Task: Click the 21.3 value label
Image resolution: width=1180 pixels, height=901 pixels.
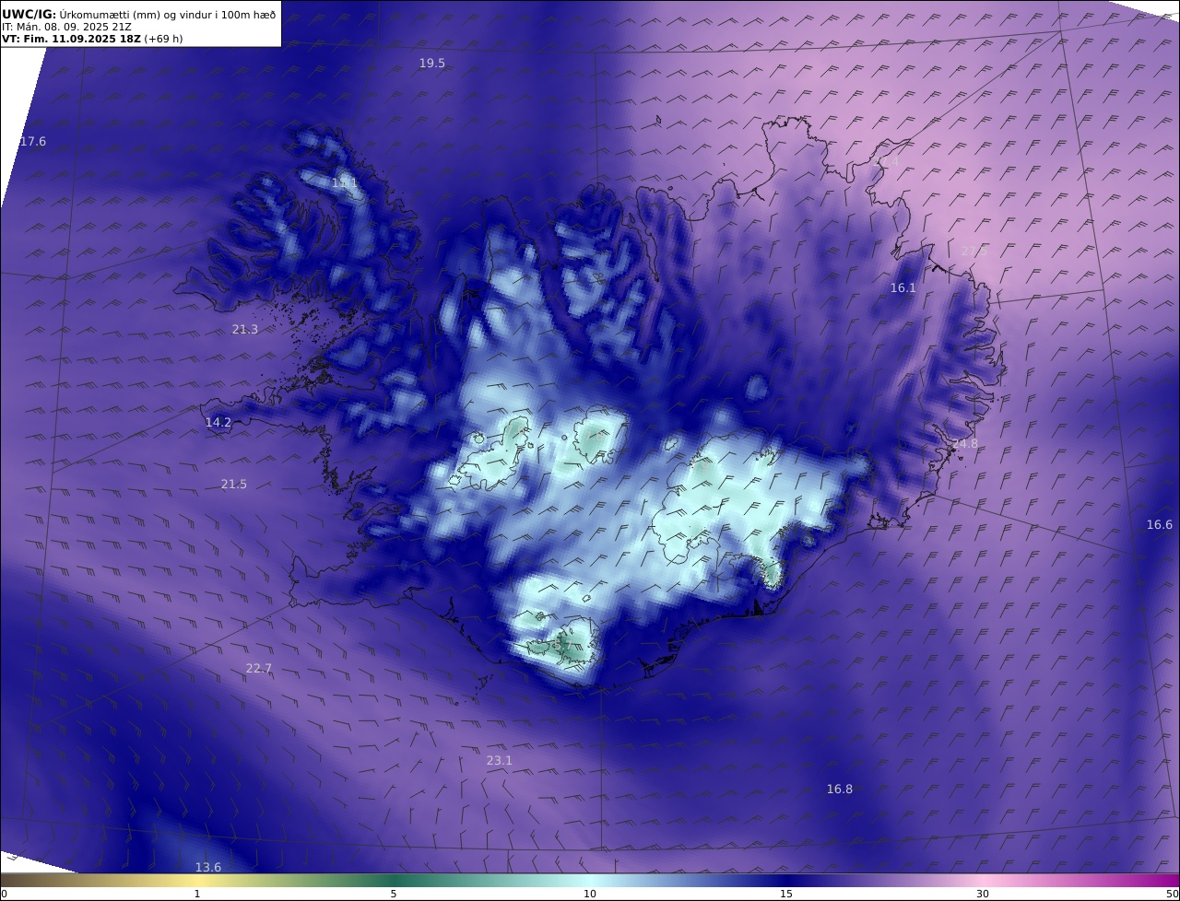Action: tap(245, 329)
